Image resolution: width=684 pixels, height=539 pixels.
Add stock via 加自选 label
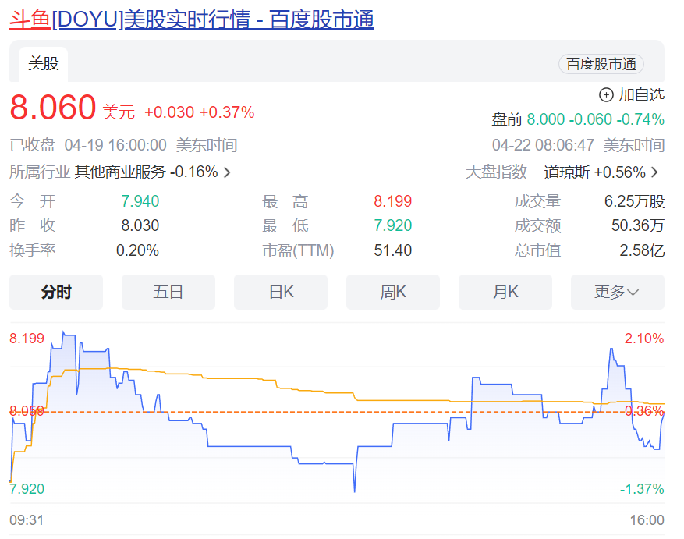pos(641,94)
